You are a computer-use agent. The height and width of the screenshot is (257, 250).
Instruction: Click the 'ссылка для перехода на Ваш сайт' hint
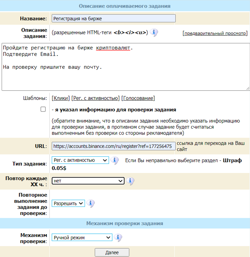pos(211,146)
